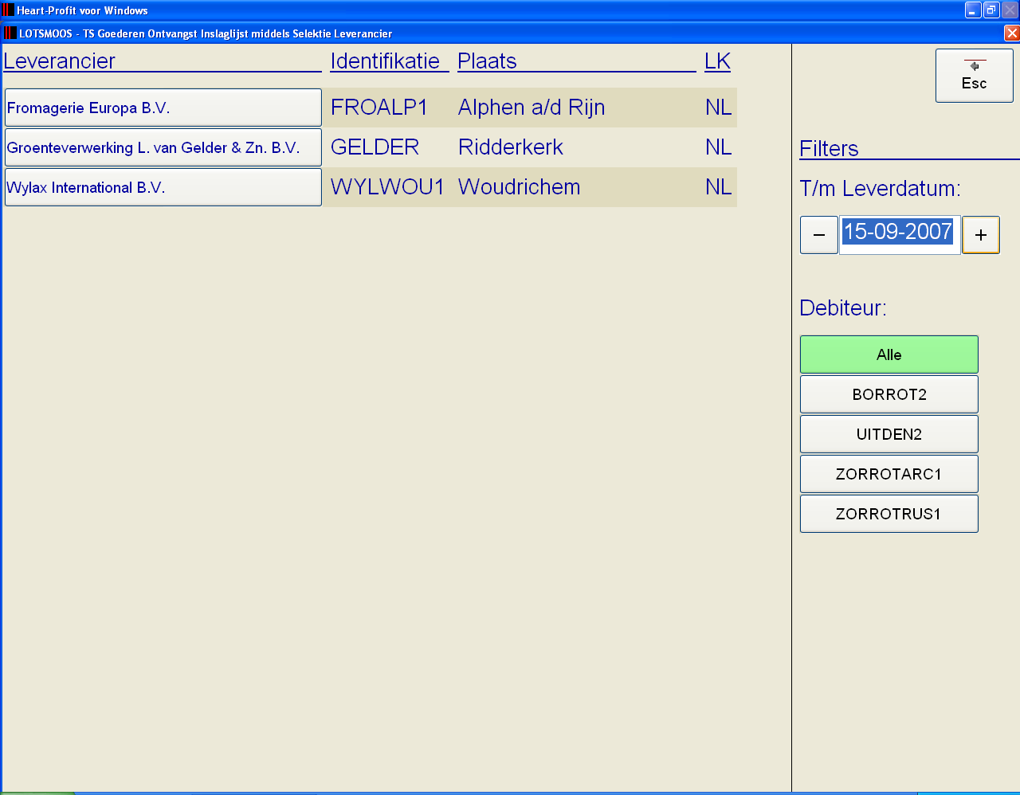Minimize the Heart-Profit main window

tap(973, 10)
